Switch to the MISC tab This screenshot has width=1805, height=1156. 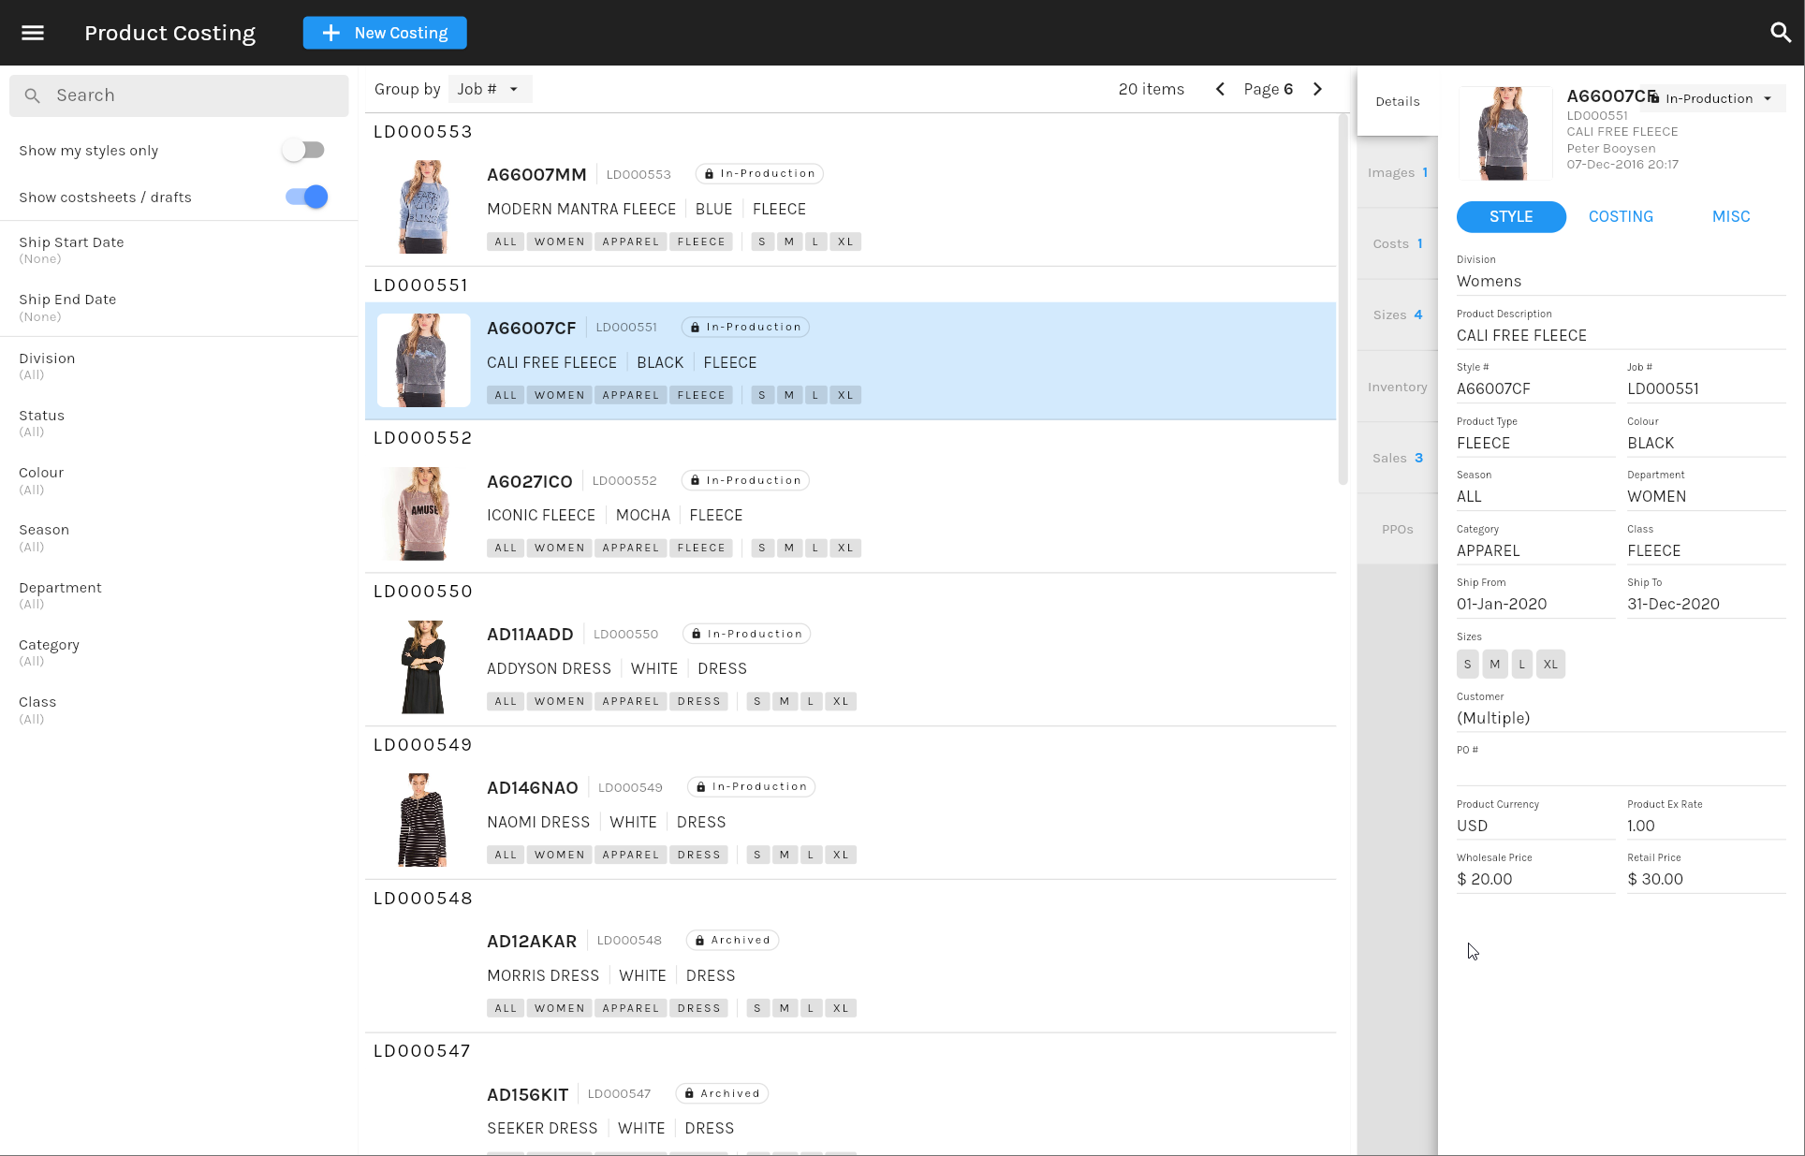pyautogui.click(x=1730, y=216)
